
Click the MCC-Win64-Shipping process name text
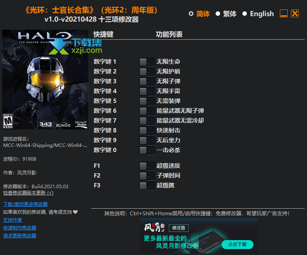pyautogui.click(x=45, y=145)
